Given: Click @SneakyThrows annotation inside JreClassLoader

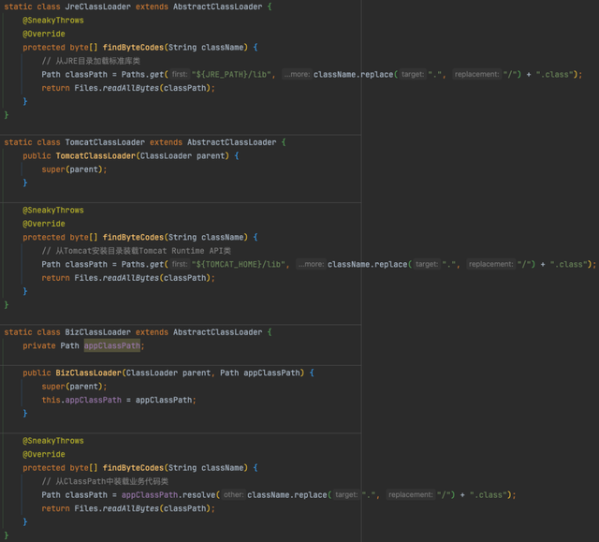Looking at the screenshot, I should click(53, 21).
